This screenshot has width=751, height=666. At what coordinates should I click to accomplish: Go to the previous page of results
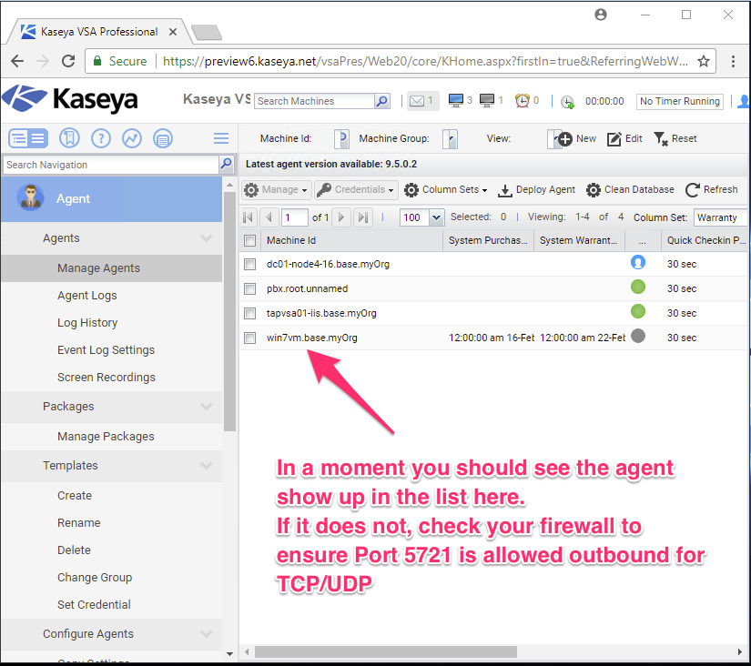[269, 217]
